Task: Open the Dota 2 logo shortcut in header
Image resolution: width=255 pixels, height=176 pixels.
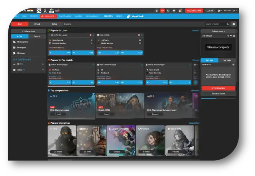Action: tap(39, 11)
